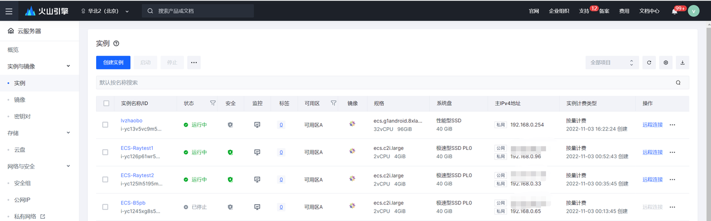711x221 pixels.
Task: Open the column settings gear icon
Action: (x=665, y=63)
